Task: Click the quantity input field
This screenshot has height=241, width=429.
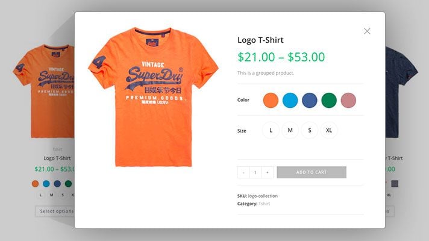Action: [255, 172]
